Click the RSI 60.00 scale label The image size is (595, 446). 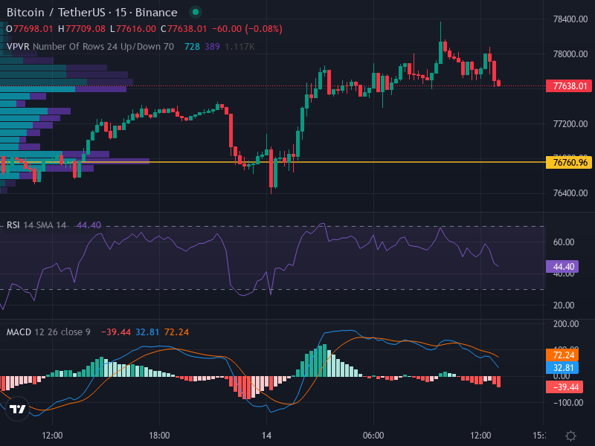click(x=564, y=242)
